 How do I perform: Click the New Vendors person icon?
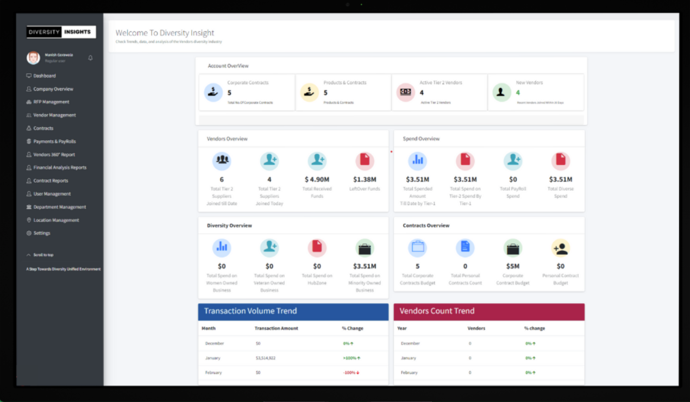pos(501,92)
